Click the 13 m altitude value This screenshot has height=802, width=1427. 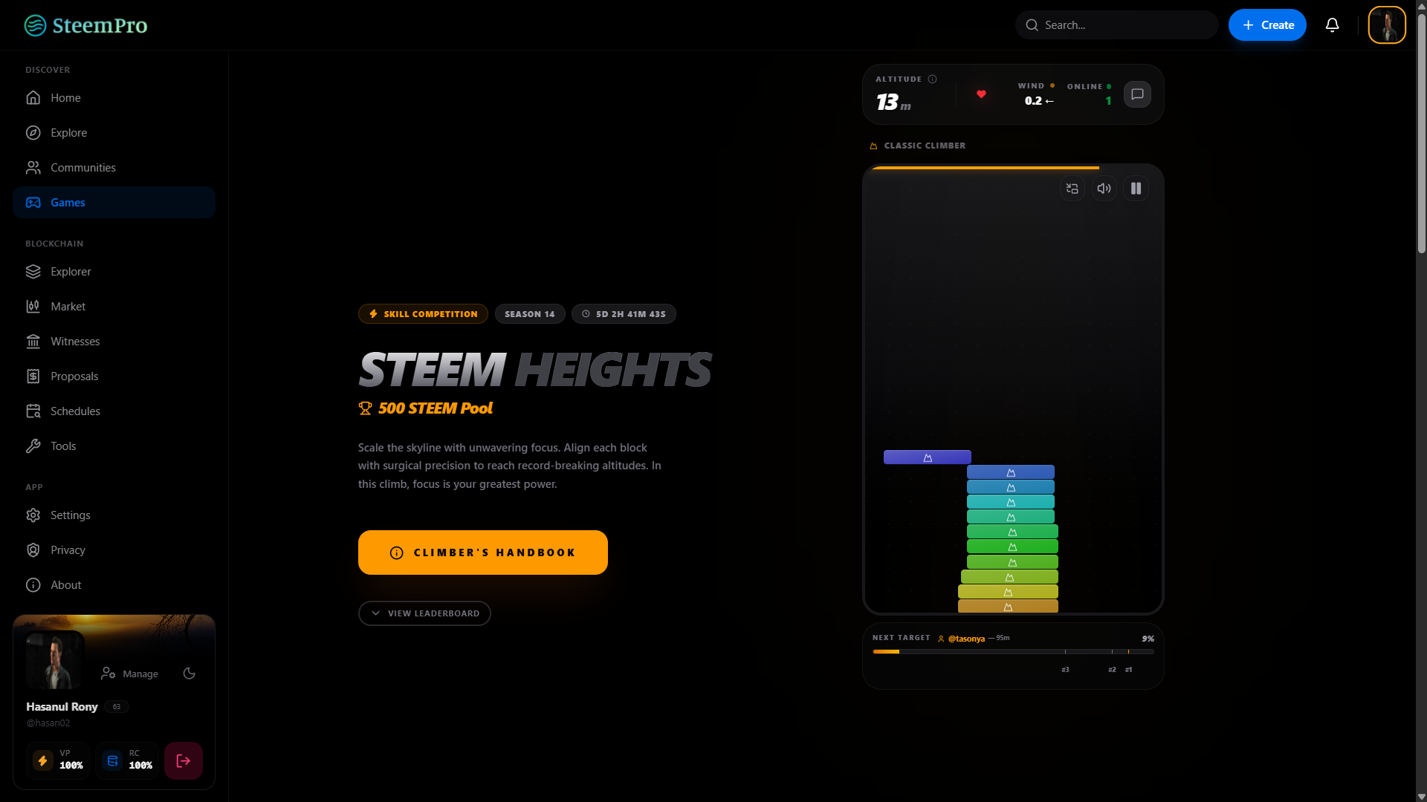coord(893,102)
